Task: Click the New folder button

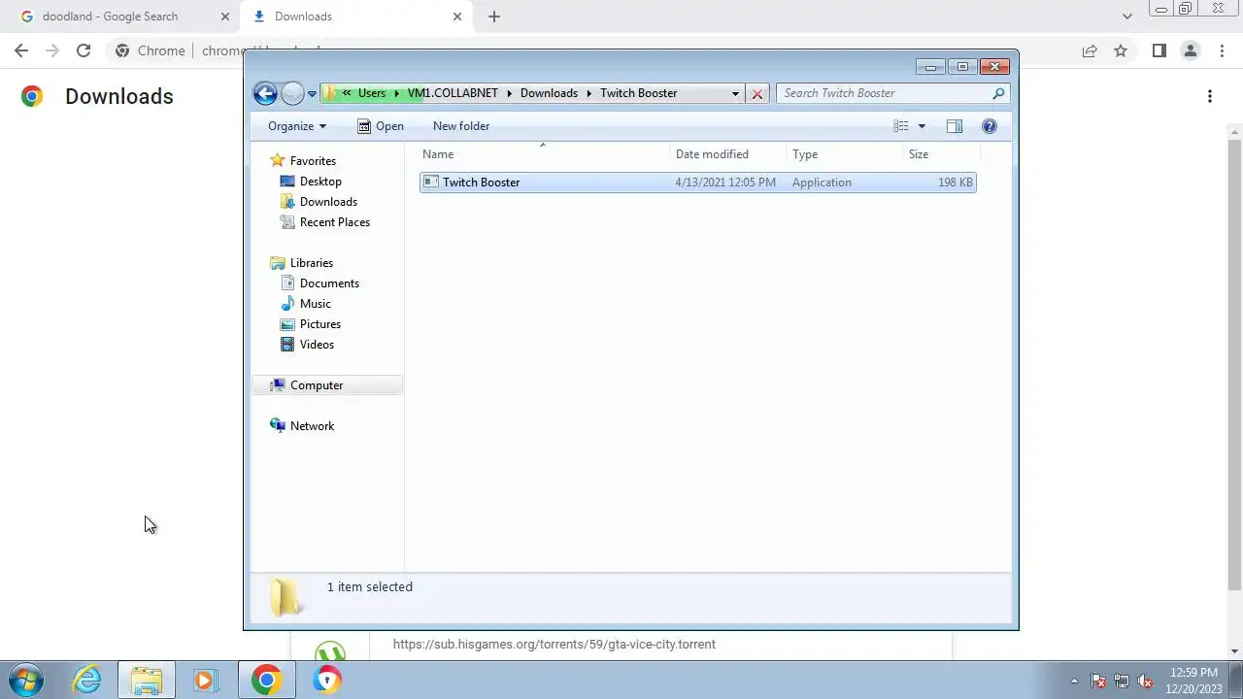Action: click(x=461, y=126)
